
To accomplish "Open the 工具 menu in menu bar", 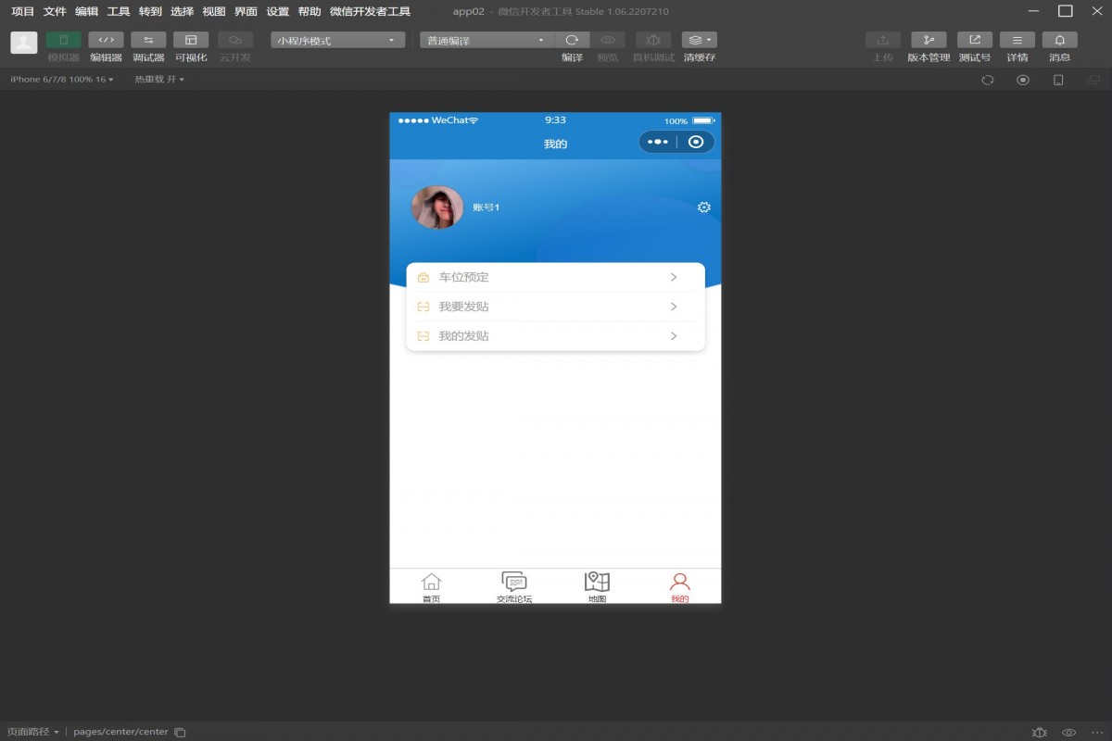I will 119,12.
